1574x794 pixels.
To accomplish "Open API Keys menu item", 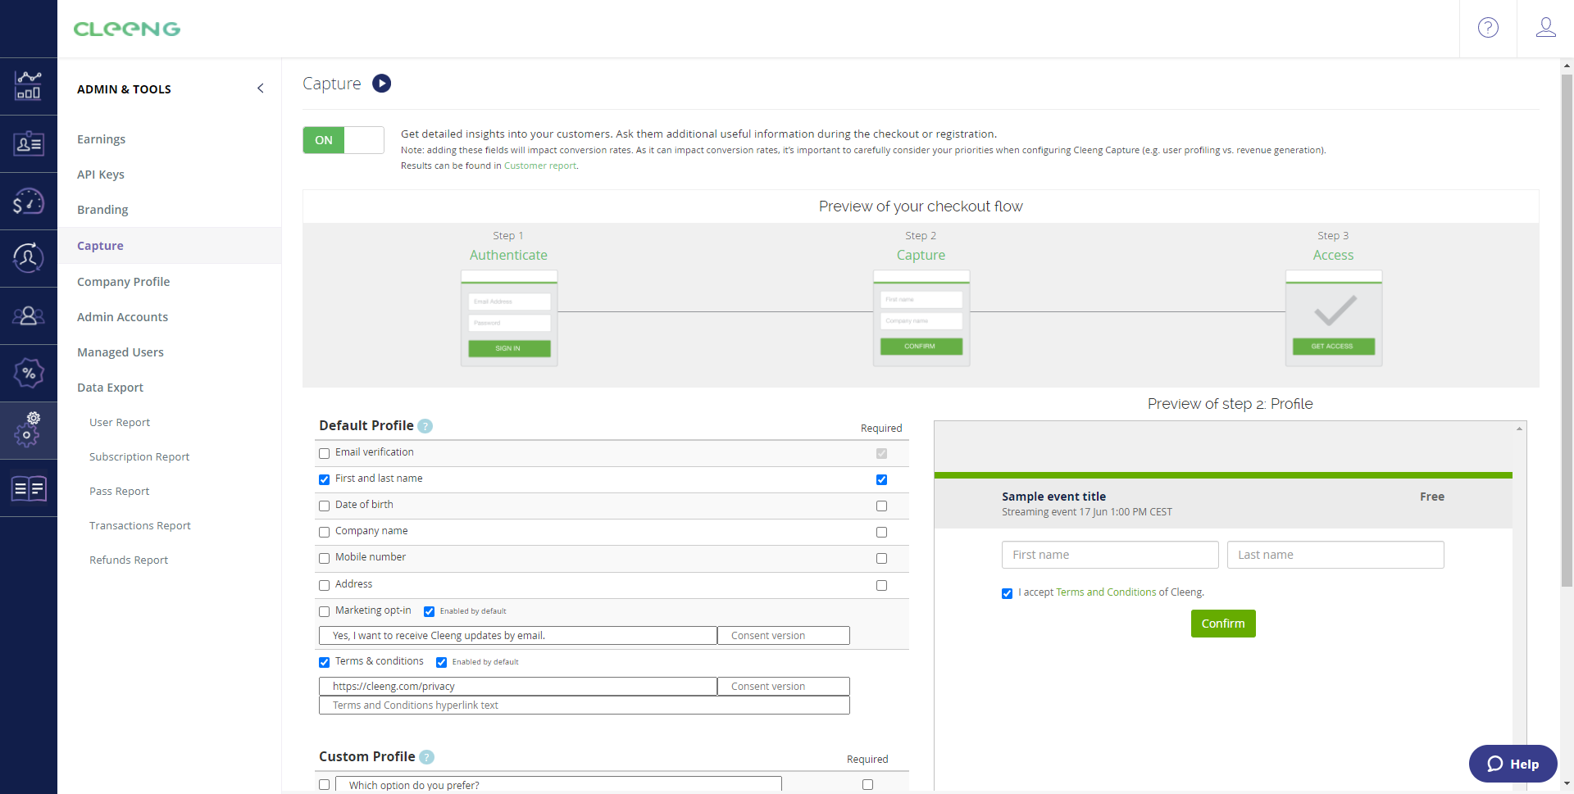I will point(101,175).
